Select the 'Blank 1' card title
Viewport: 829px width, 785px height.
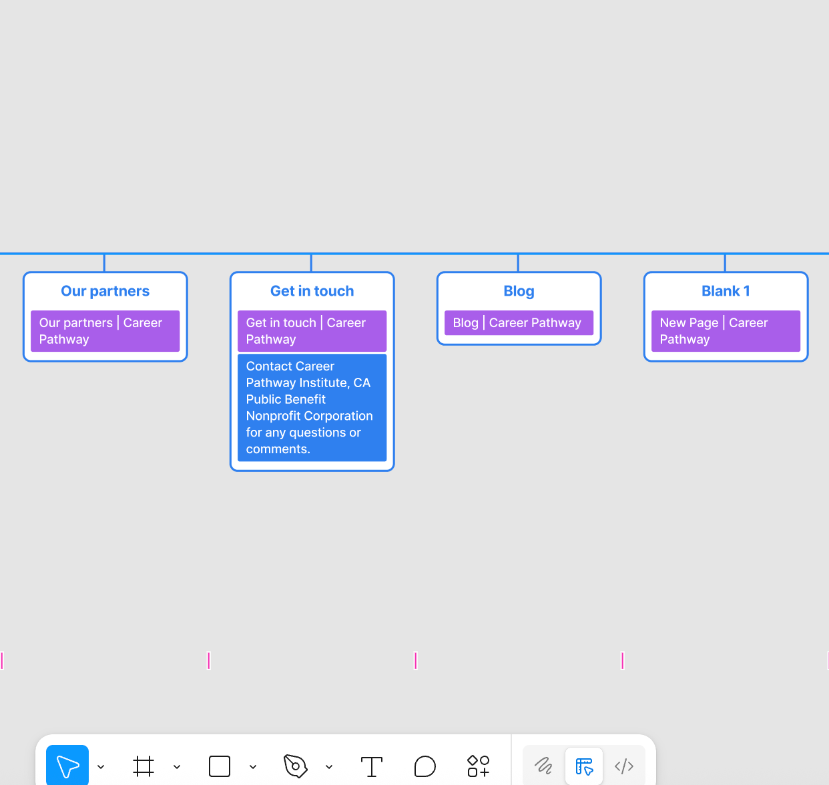coord(726,291)
